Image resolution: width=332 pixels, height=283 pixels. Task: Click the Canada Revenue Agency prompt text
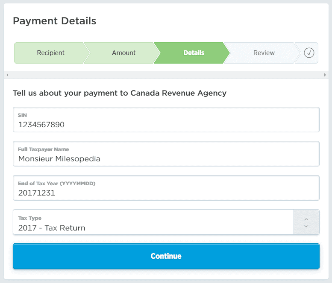[119, 93]
